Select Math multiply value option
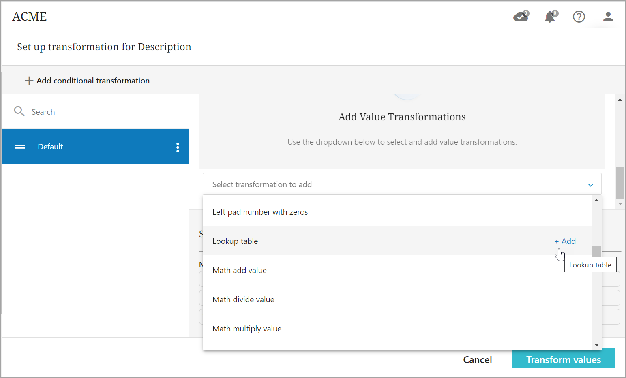Viewport: 626px width, 378px height. pyautogui.click(x=247, y=329)
